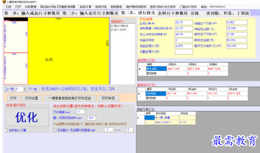Viewport: 260px width, 153px height.
Task: Open 打印设置 button
Action: pyautogui.click(x=31, y=98)
